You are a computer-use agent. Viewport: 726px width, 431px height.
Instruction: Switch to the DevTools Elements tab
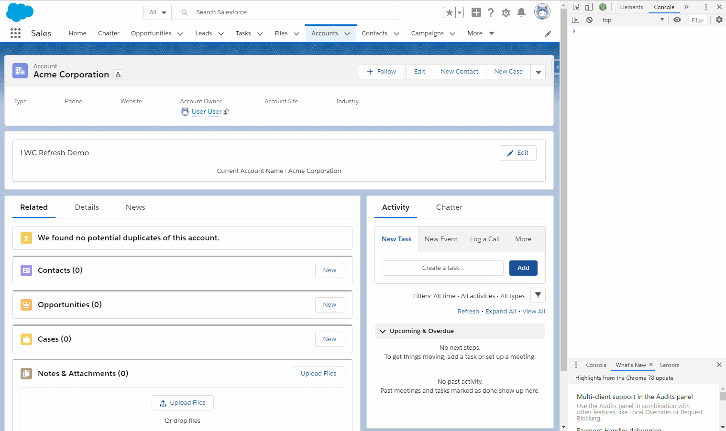(x=631, y=7)
